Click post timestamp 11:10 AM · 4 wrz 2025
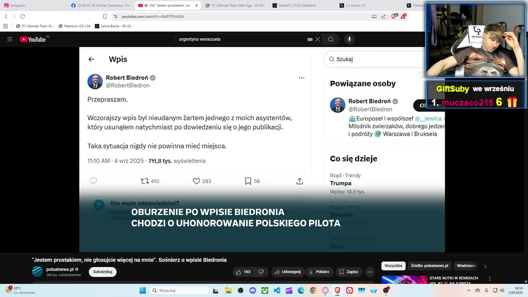This screenshot has height=297, width=528. point(115,161)
